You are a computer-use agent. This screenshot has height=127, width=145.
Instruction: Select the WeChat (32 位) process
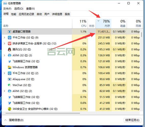(71, 85)
